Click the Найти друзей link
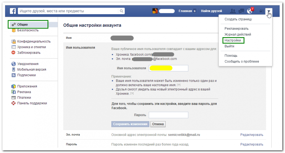Screen dimensions: 285x153 pos(211,11)
